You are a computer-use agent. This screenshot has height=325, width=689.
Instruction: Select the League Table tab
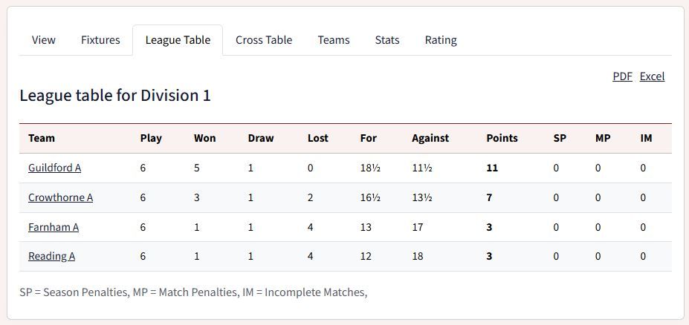178,40
